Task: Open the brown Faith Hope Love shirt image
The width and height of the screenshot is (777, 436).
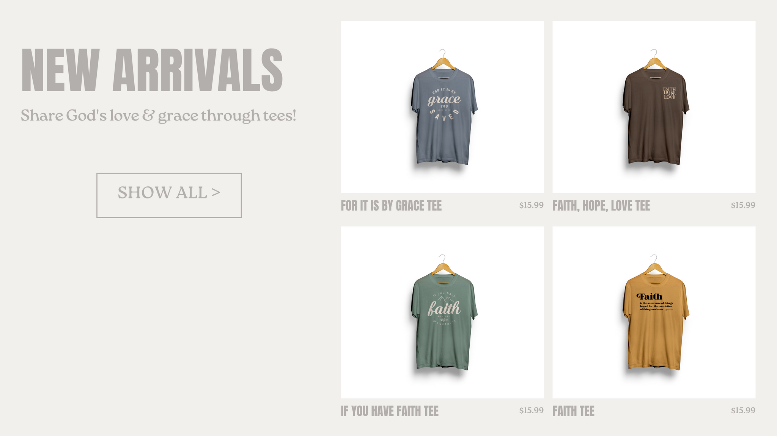Action: tap(654, 107)
